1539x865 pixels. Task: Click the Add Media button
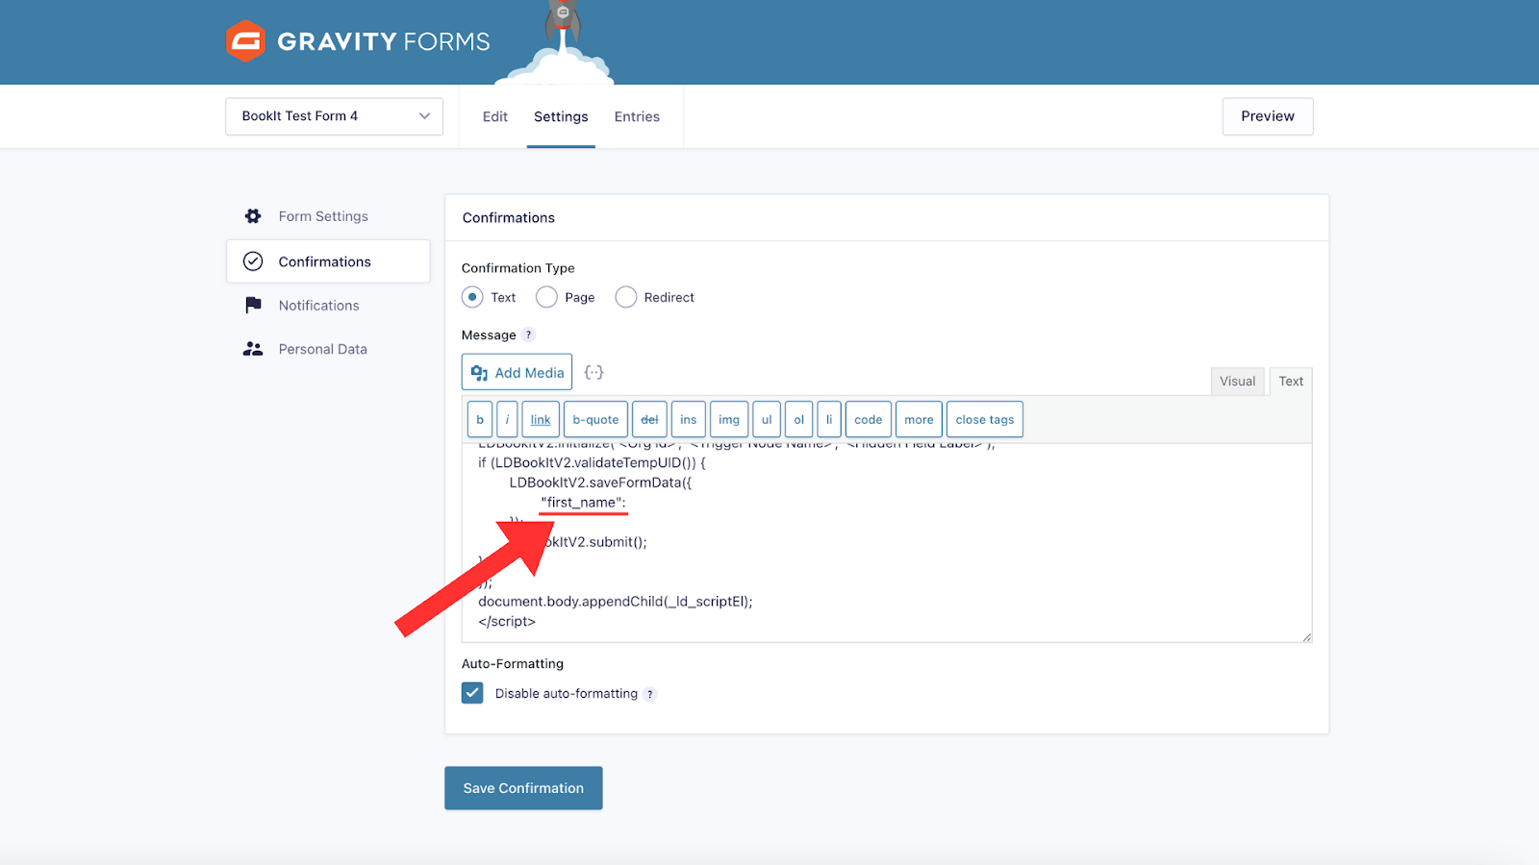(x=517, y=373)
